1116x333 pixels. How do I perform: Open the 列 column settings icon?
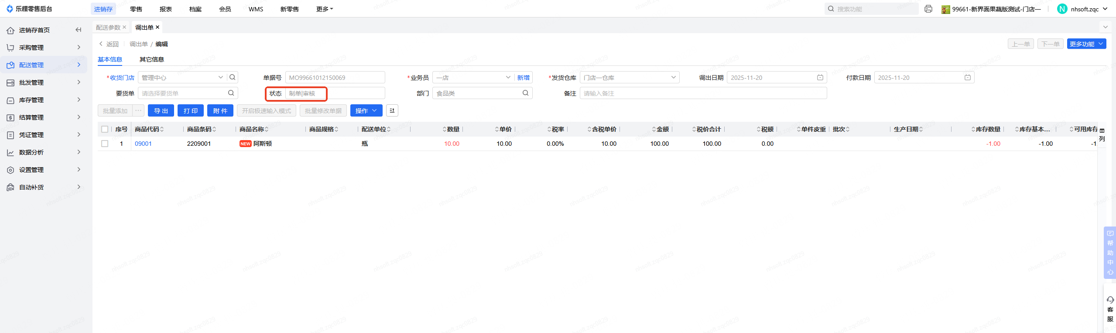(x=1102, y=135)
